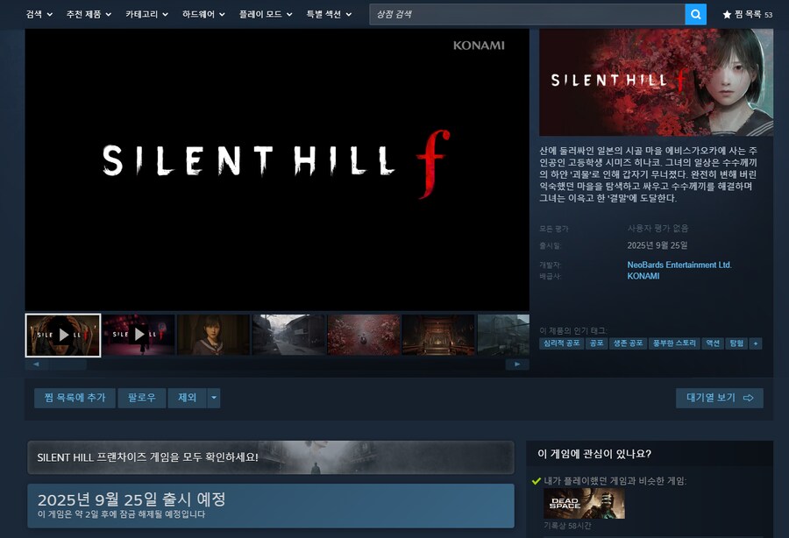Click the plus icon to add tags
The height and width of the screenshot is (538, 789).
755,343
